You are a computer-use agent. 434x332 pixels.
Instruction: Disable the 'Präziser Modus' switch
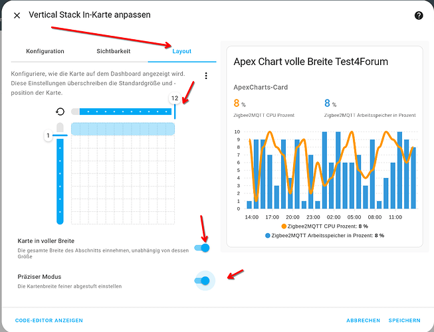[x=202, y=281]
